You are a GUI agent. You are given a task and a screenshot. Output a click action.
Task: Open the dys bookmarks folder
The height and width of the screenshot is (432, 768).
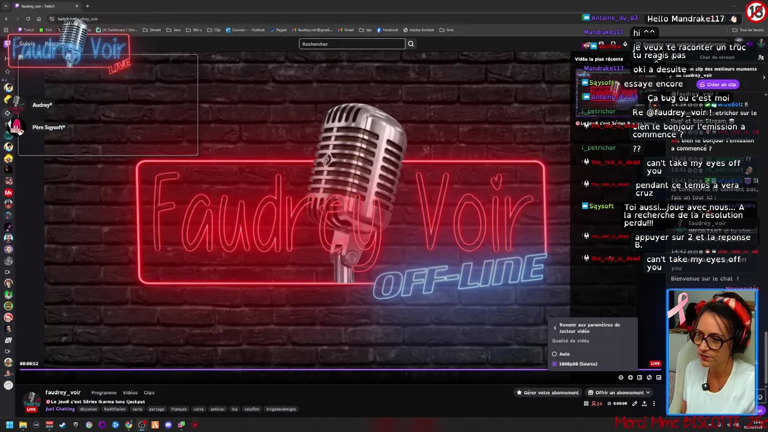(366, 30)
